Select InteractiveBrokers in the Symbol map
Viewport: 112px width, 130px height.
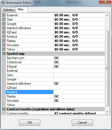click(x=30, y=84)
